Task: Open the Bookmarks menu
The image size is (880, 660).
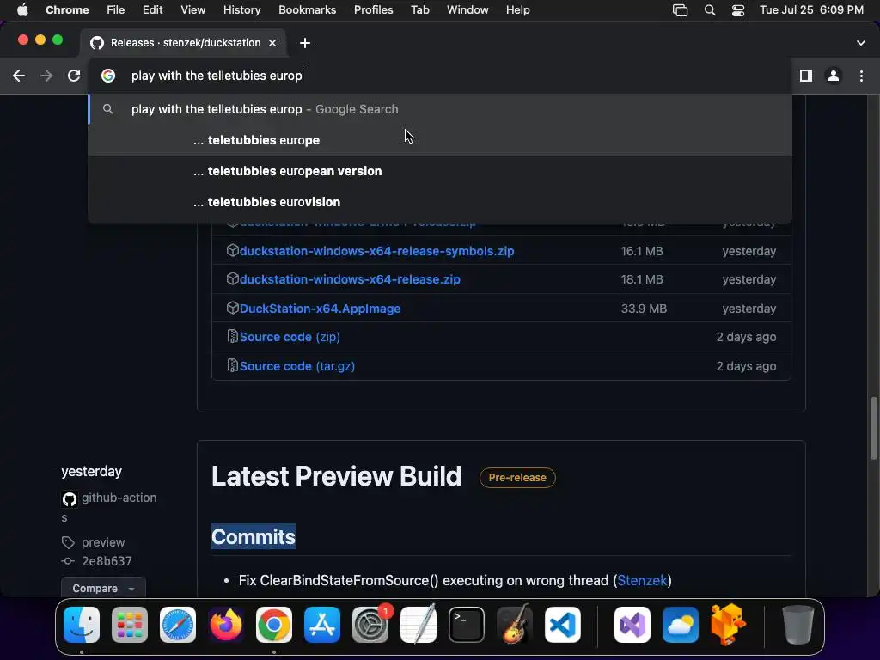Action: point(307,10)
